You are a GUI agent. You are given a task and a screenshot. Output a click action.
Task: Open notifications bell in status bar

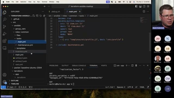point(148,87)
